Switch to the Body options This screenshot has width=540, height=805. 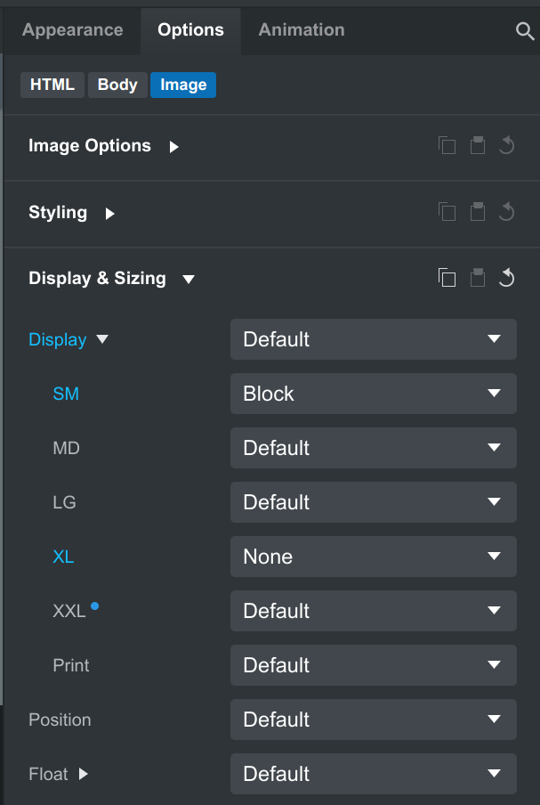(117, 85)
